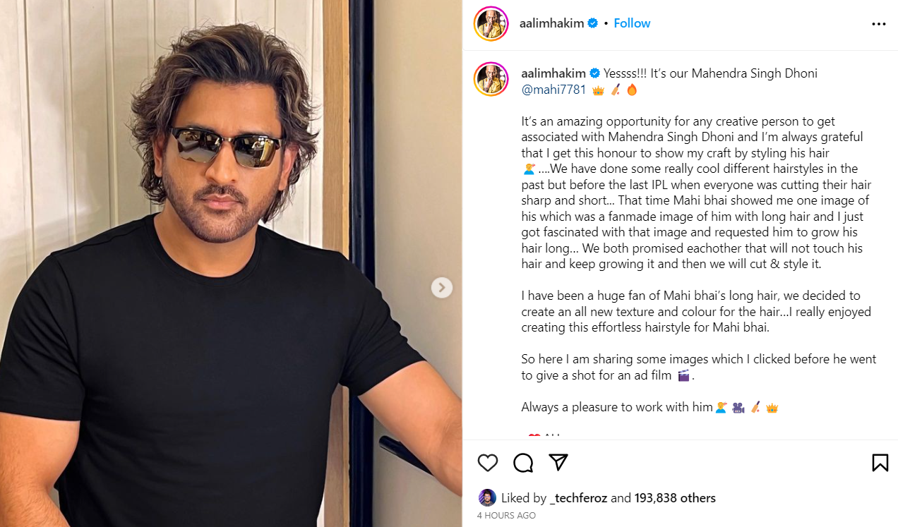The width and height of the screenshot is (898, 527).
Task: Like the post with the heart icon
Action: [x=488, y=463]
